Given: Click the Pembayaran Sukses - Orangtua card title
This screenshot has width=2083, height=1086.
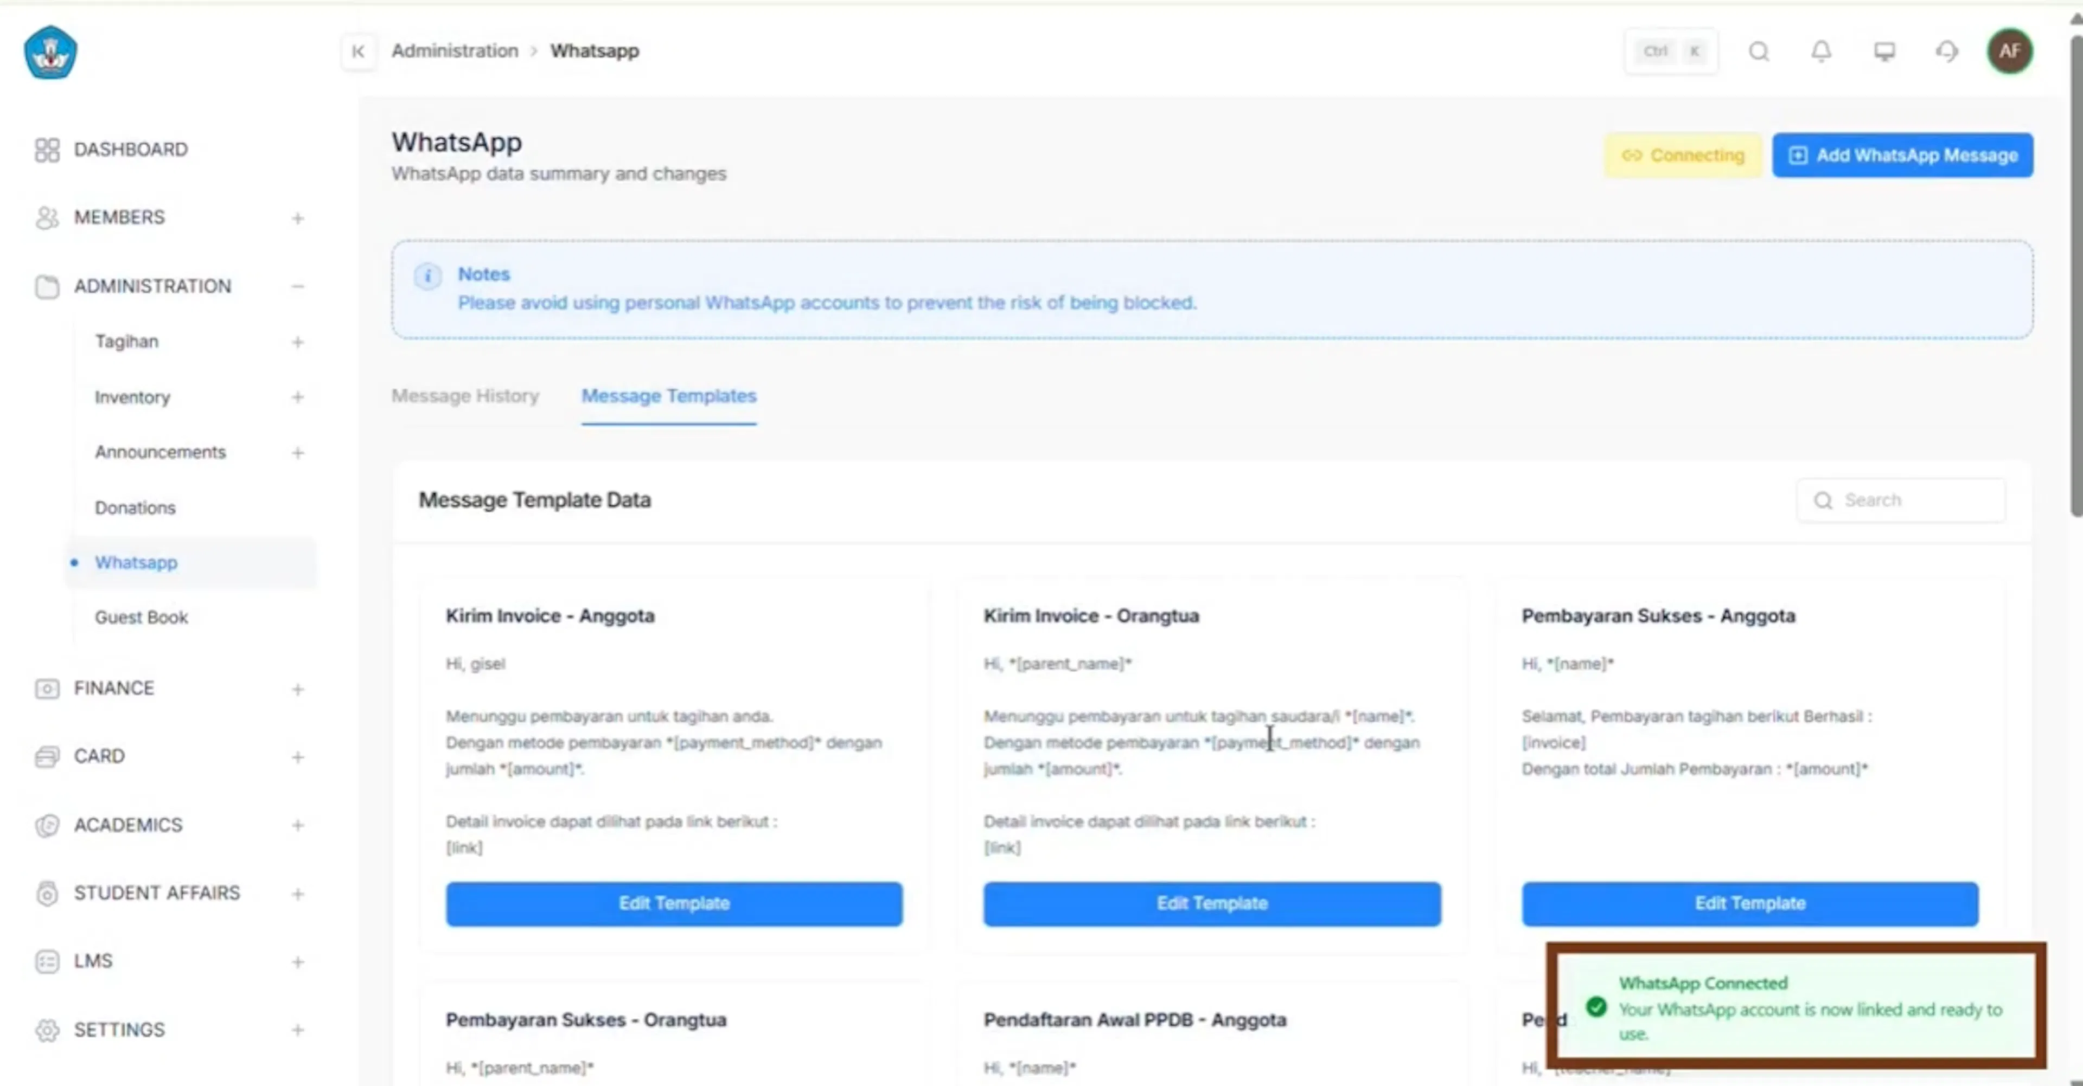Looking at the screenshot, I should [585, 1020].
